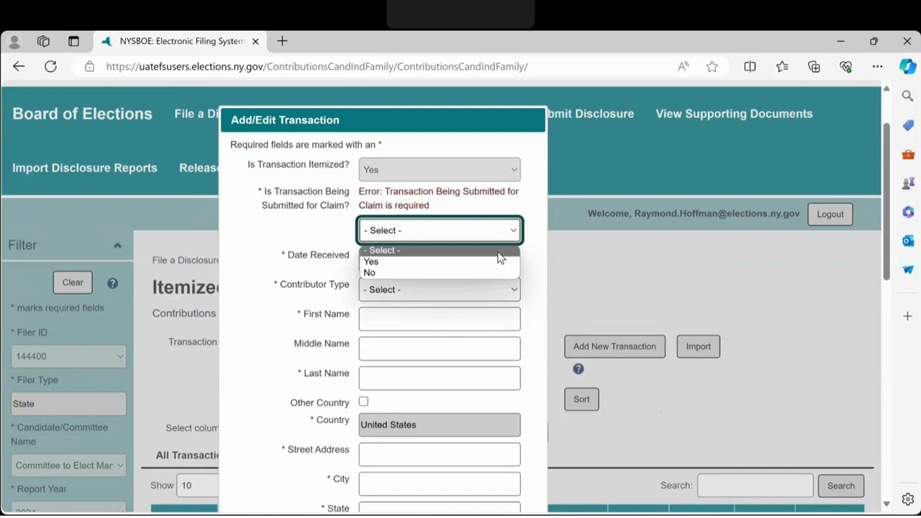This screenshot has height=518, width=921.
Task: Click Add New Transaction button
Action: [614, 347]
